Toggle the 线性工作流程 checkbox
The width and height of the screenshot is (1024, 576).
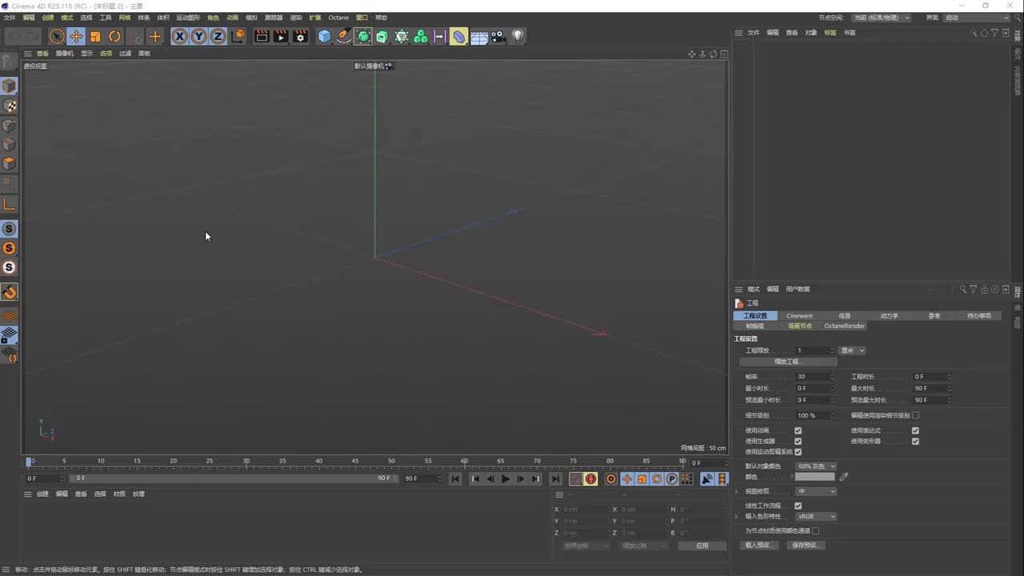[798, 506]
